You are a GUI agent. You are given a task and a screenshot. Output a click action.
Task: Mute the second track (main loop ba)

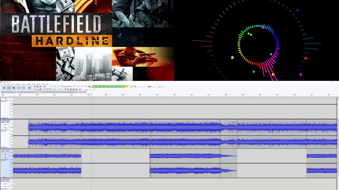pos(3,122)
